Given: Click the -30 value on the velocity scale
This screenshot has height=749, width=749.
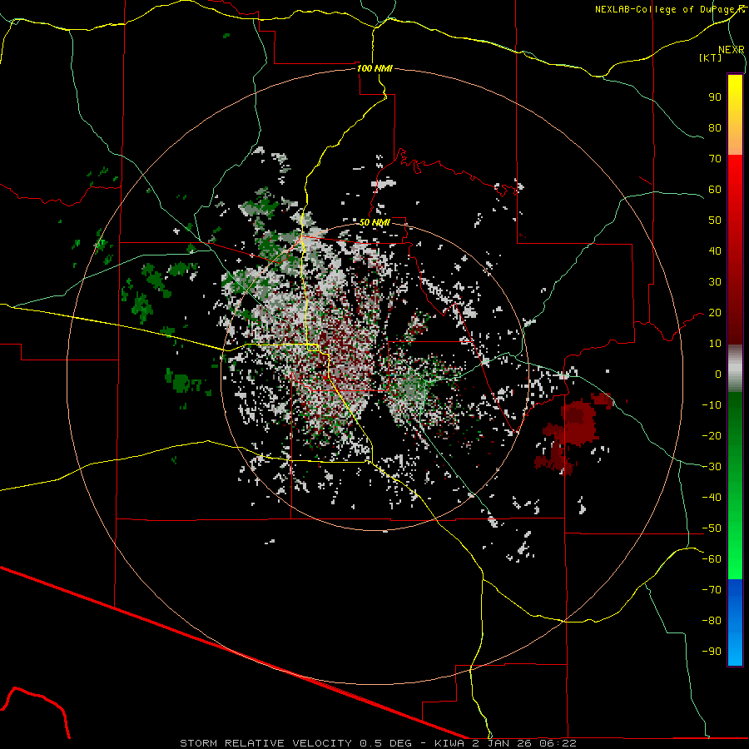Looking at the screenshot, I should click(712, 467).
